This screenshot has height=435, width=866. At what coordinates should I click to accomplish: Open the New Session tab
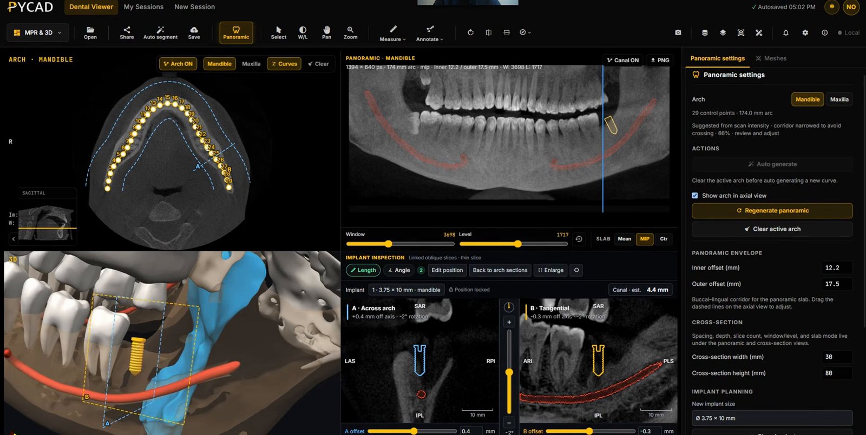click(x=194, y=7)
